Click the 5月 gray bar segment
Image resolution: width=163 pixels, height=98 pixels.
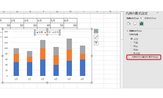point(69,44)
